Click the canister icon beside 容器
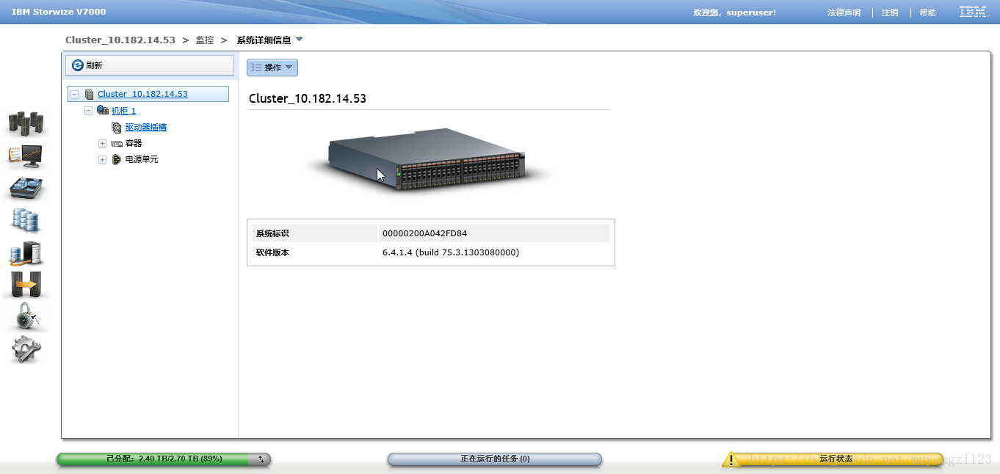Image resolution: width=1000 pixels, height=474 pixels. click(x=117, y=143)
